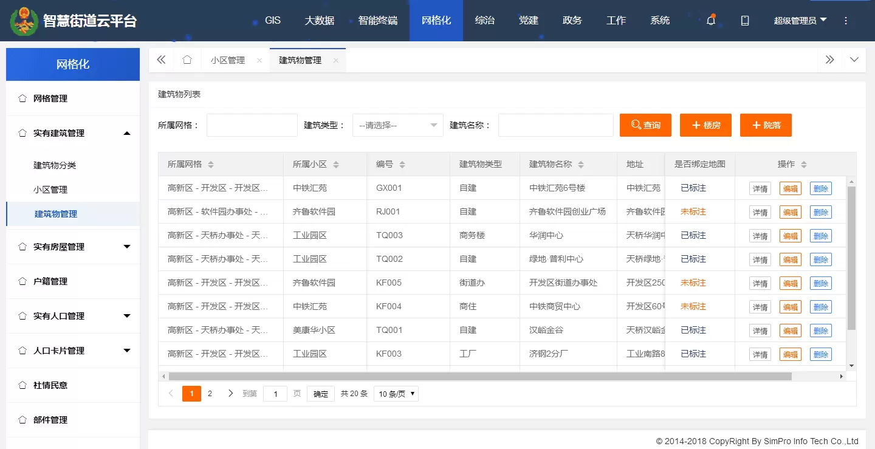The height and width of the screenshot is (449, 875).
Task: Expand the 超级管理员 user menu
Action: pos(800,21)
